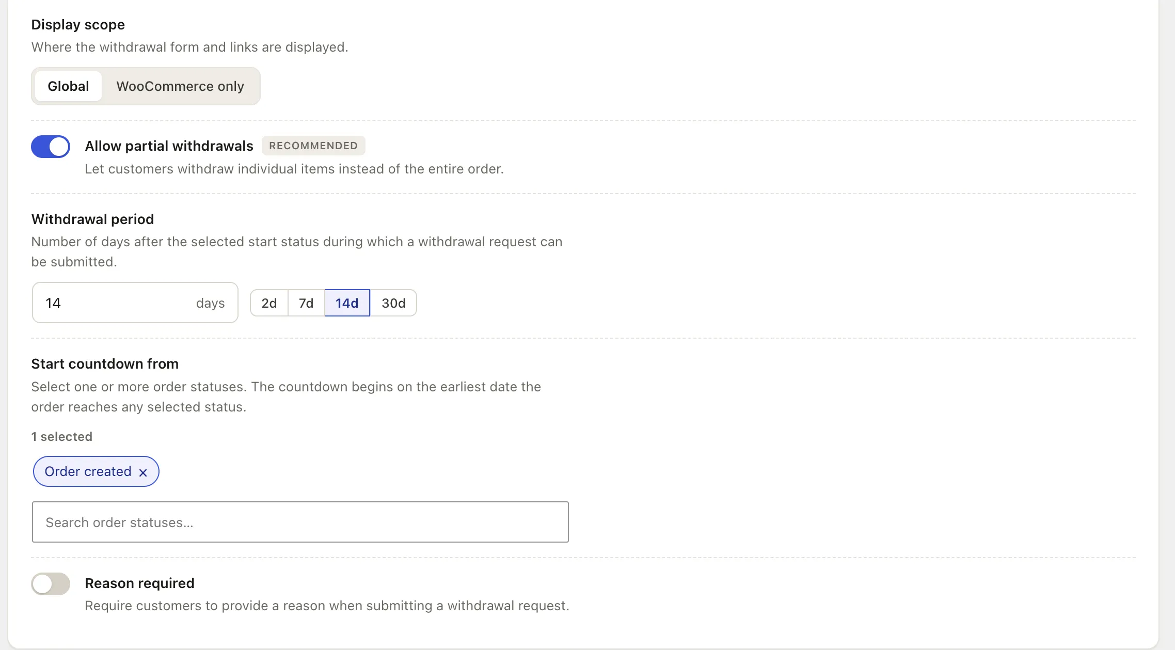Enable the Reason required switch
The width and height of the screenshot is (1175, 650).
[x=51, y=584]
